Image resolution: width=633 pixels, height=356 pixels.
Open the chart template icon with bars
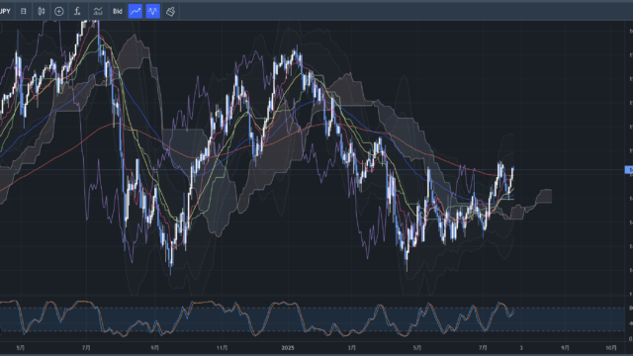98,11
